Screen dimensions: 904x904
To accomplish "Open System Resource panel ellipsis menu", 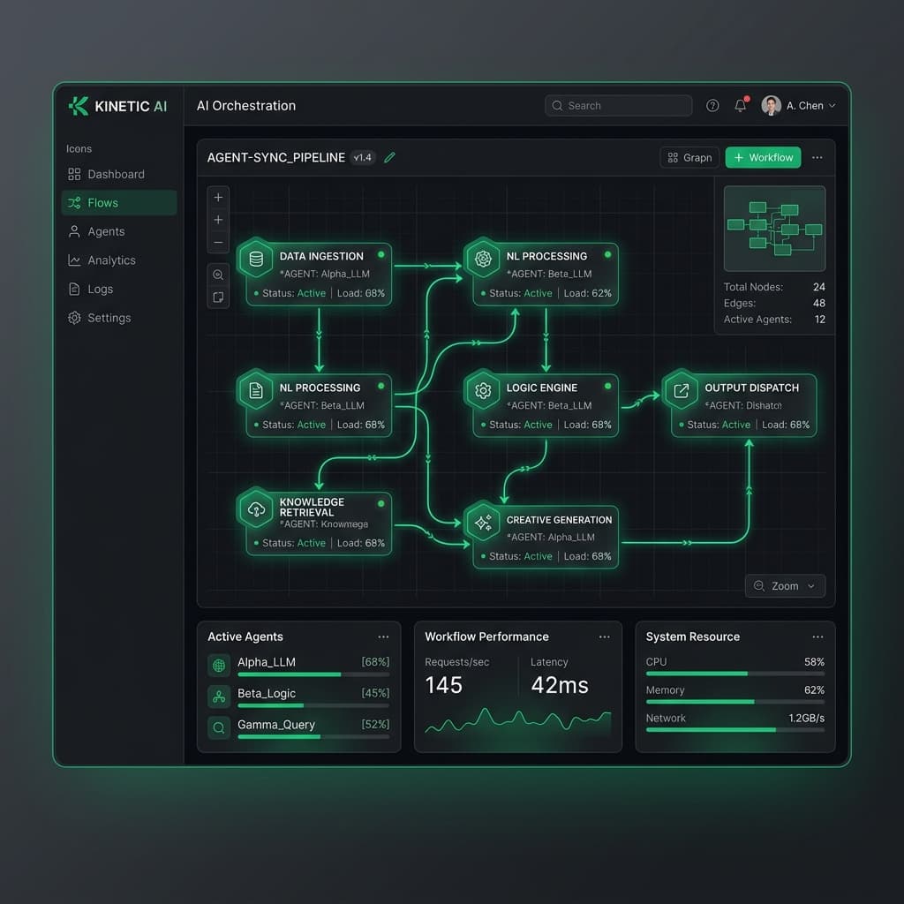I will tap(817, 637).
